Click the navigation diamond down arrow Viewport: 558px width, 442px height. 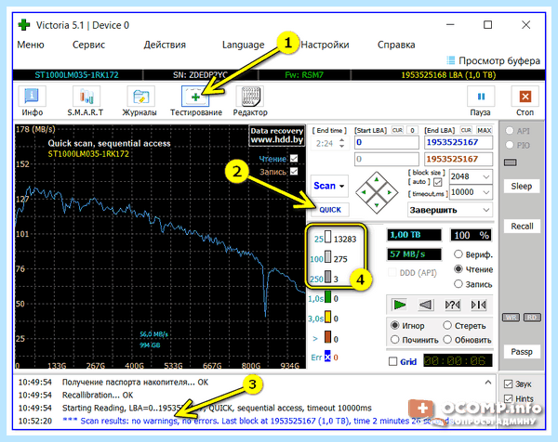point(377,205)
